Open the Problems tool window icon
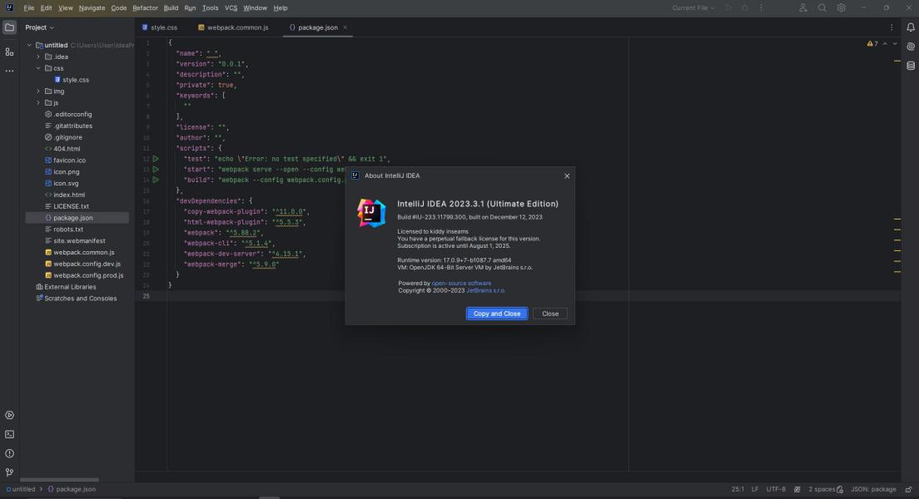The height and width of the screenshot is (499, 919). click(9, 453)
